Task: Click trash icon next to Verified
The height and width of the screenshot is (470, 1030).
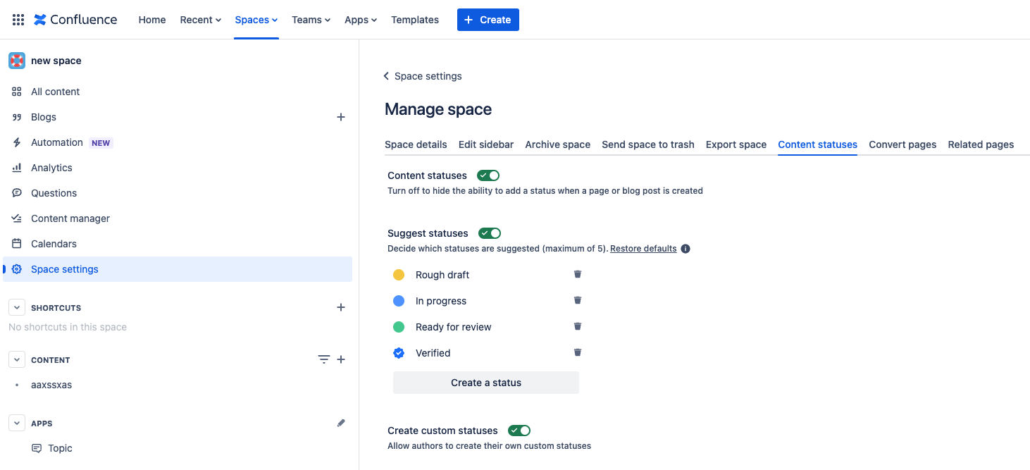Action: point(577,352)
